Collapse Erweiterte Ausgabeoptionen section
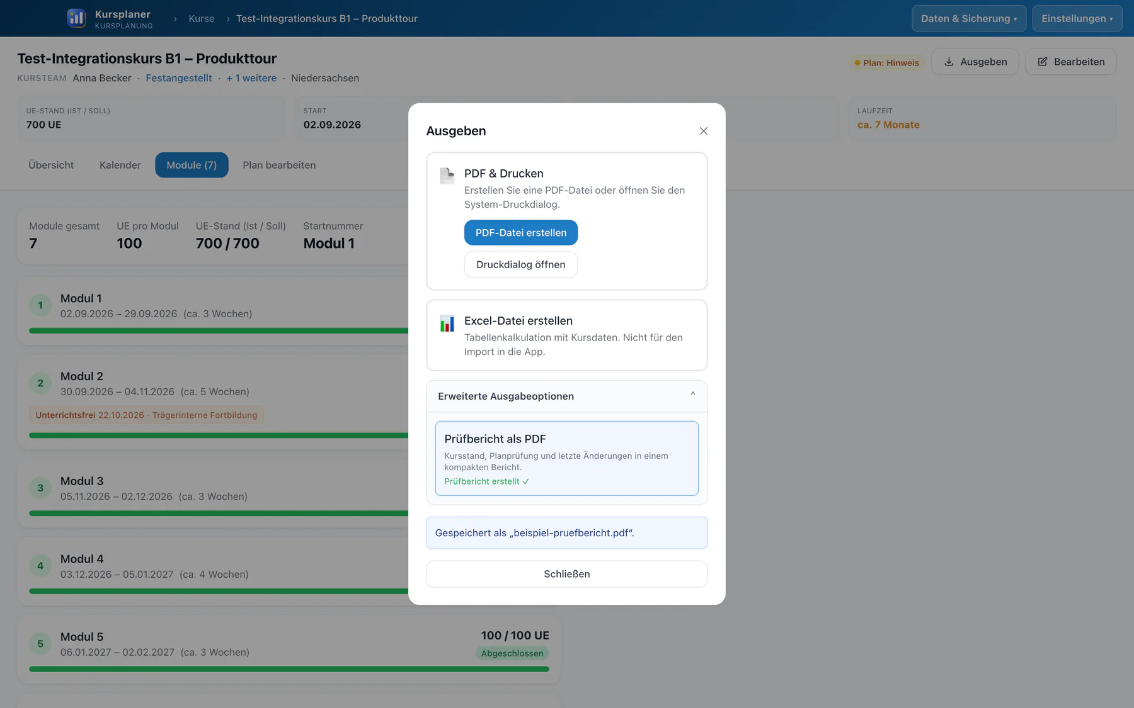The height and width of the screenshot is (708, 1134). [x=567, y=396]
